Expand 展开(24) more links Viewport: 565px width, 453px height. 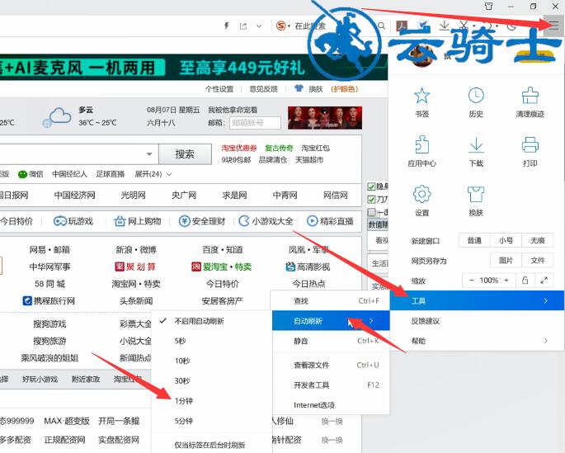pyautogui.click(x=153, y=174)
